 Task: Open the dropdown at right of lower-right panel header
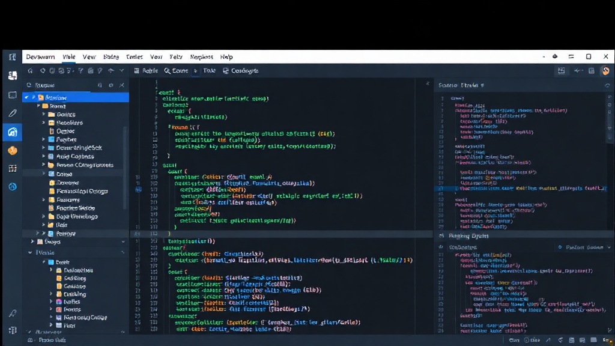[609, 247]
